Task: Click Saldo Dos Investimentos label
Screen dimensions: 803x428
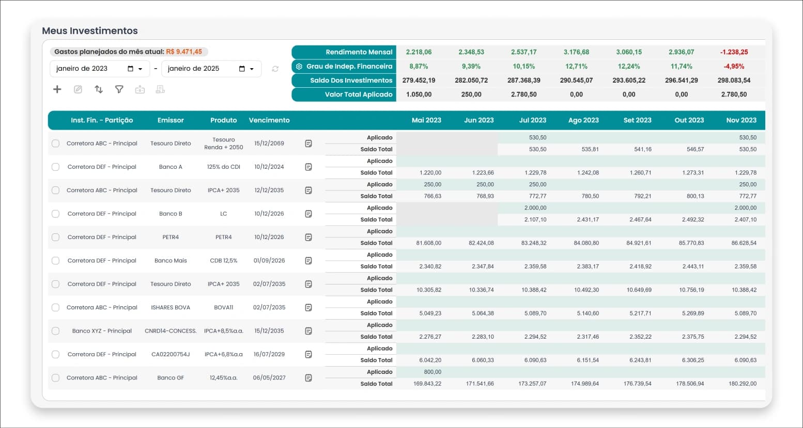Action: coord(351,81)
